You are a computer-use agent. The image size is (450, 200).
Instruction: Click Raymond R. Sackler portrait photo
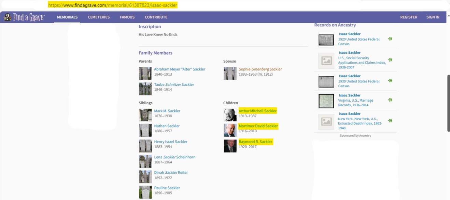tap(230, 146)
